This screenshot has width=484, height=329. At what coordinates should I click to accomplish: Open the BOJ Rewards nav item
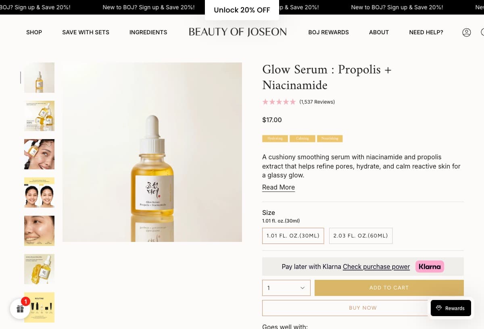click(x=328, y=32)
